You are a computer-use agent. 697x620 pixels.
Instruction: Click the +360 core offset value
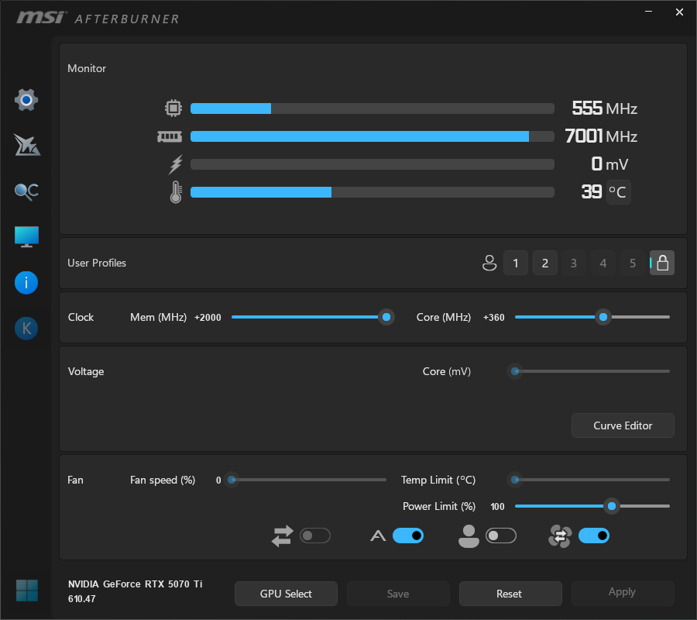click(x=494, y=318)
